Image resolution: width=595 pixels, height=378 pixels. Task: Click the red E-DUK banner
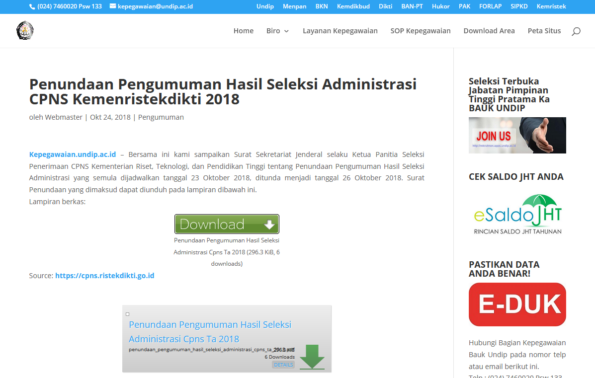click(517, 304)
